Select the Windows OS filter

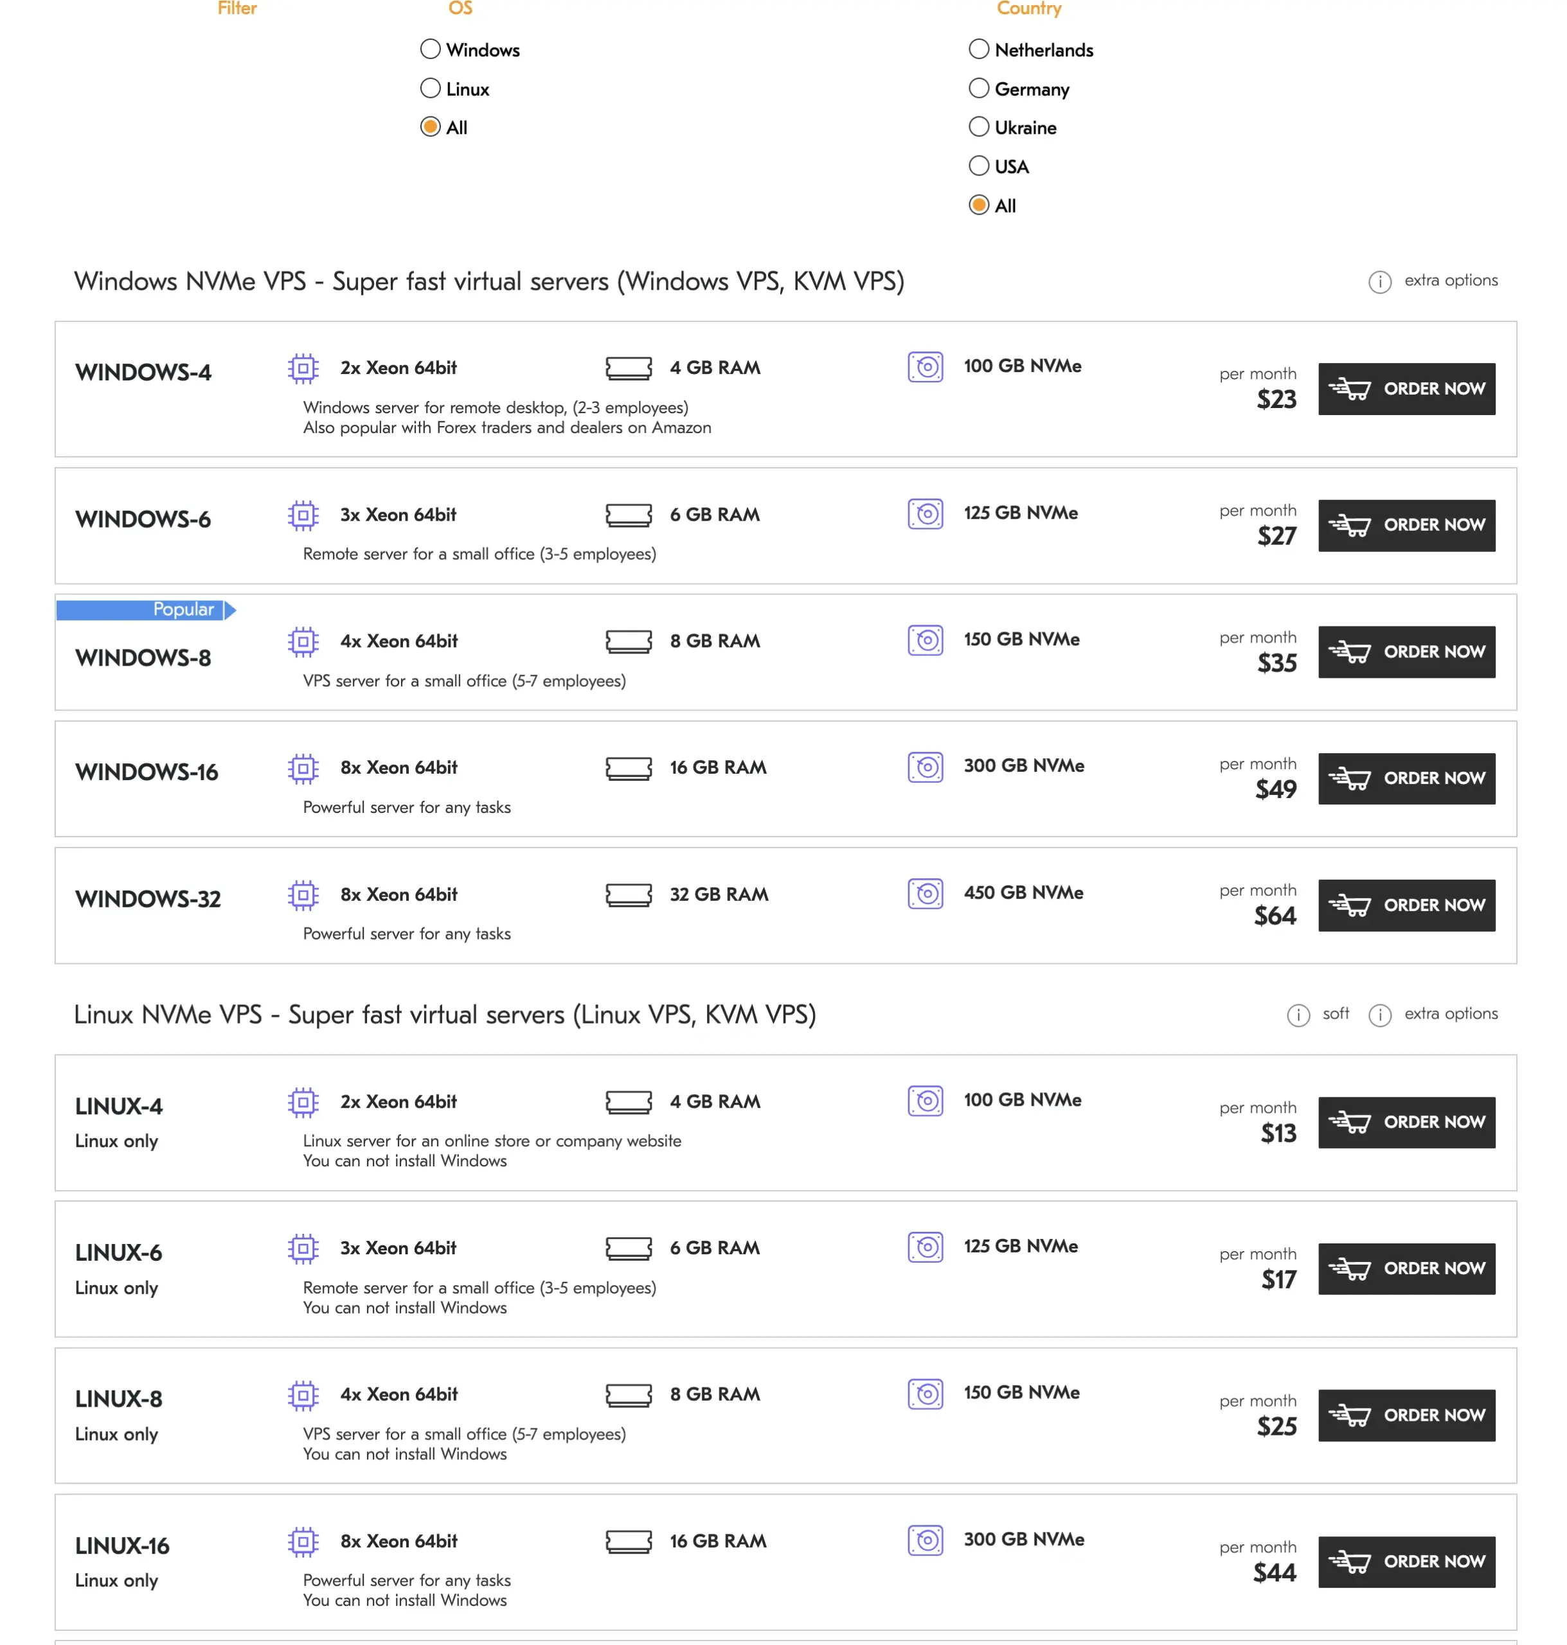point(430,49)
